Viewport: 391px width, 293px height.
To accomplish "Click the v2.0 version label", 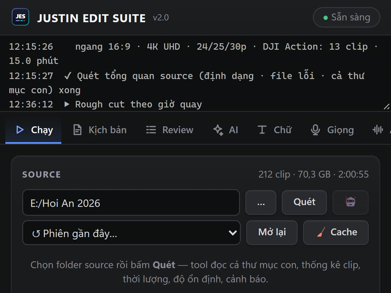I will [161, 18].
